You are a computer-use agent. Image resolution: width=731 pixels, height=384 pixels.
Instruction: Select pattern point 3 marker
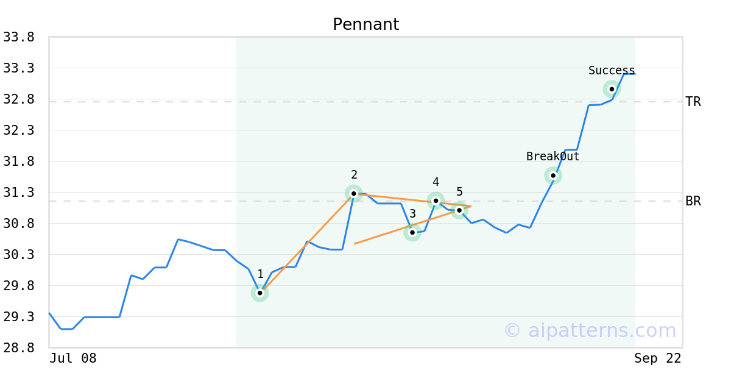pyautogui.click(x=412, y=232)
